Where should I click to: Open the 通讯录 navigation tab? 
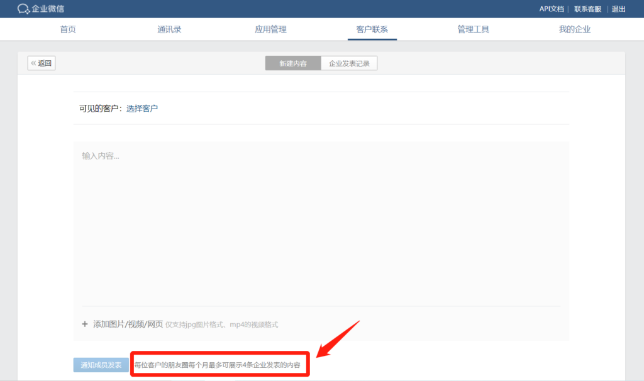(169, 30)
